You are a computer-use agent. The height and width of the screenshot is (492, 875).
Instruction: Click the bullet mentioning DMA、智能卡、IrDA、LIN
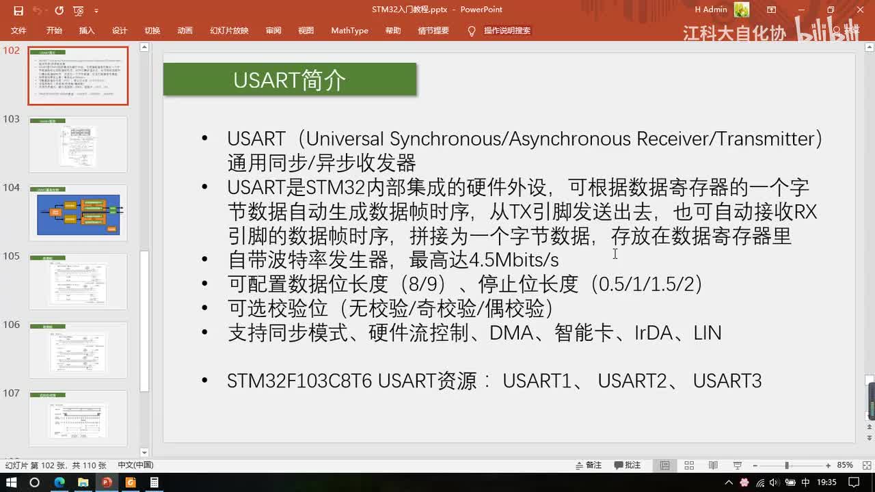pos(474,333)
